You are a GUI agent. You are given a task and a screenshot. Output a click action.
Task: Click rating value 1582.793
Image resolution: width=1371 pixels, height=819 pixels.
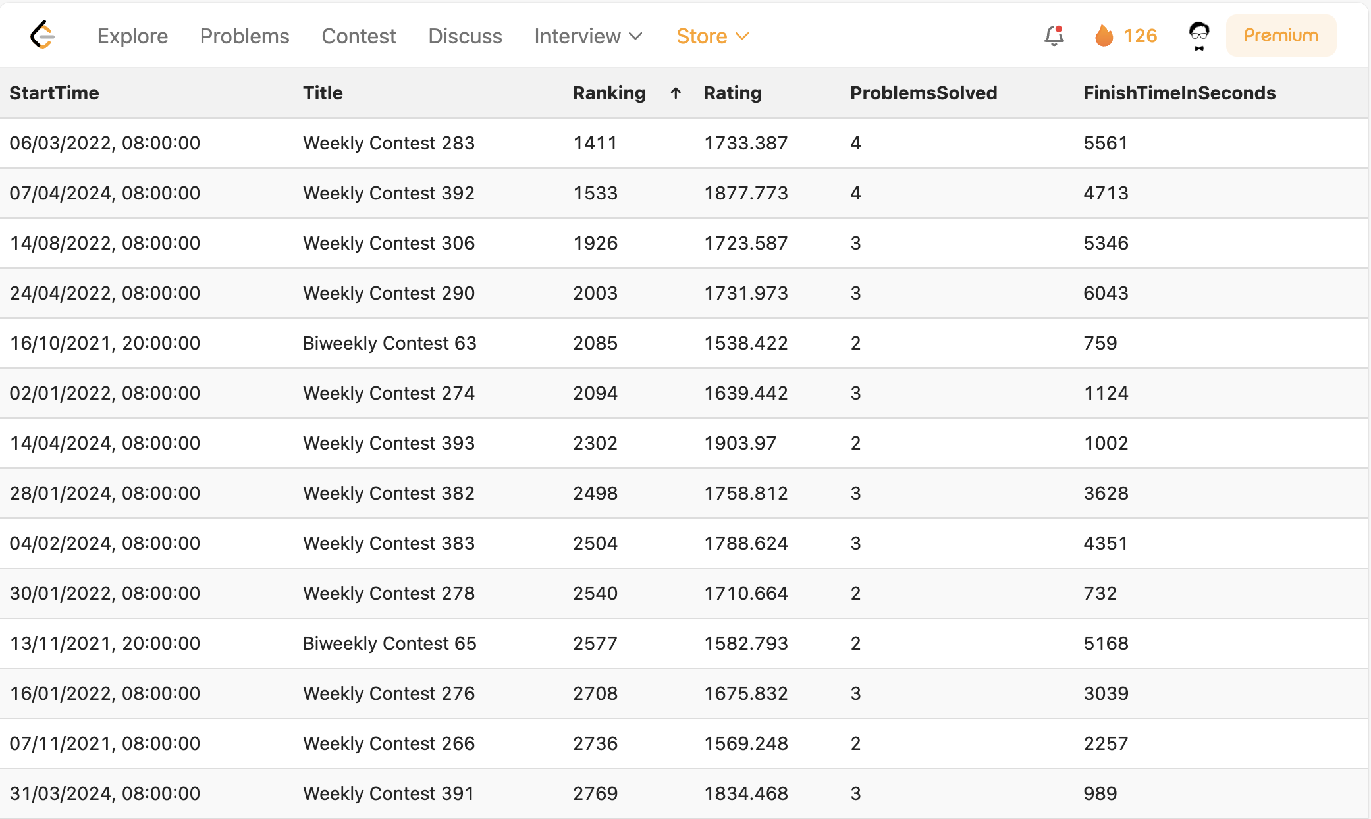coord(746,643)
